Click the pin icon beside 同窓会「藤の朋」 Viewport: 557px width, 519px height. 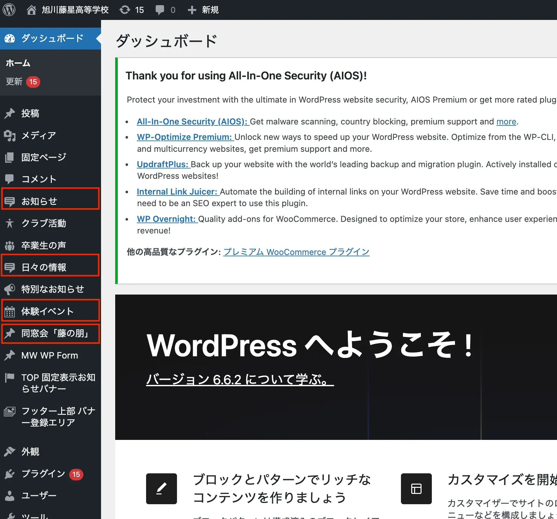point(10,333)
